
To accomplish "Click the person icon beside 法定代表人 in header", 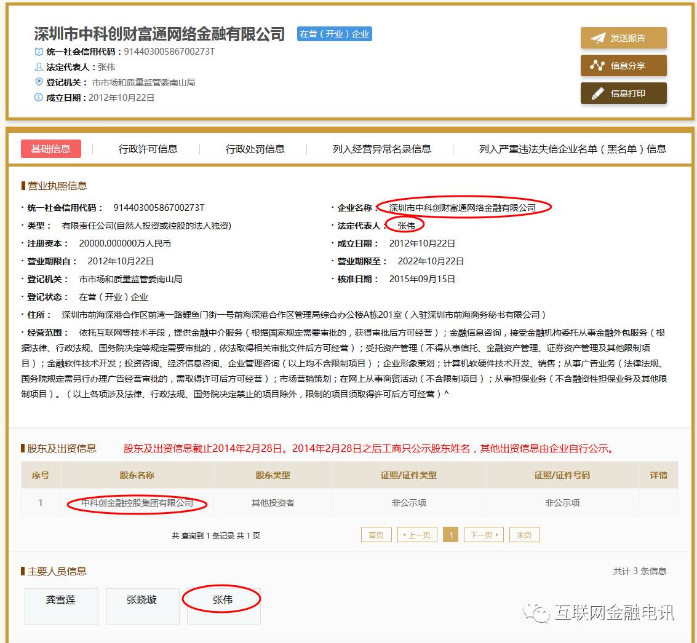I will click(x=39, y=67).
